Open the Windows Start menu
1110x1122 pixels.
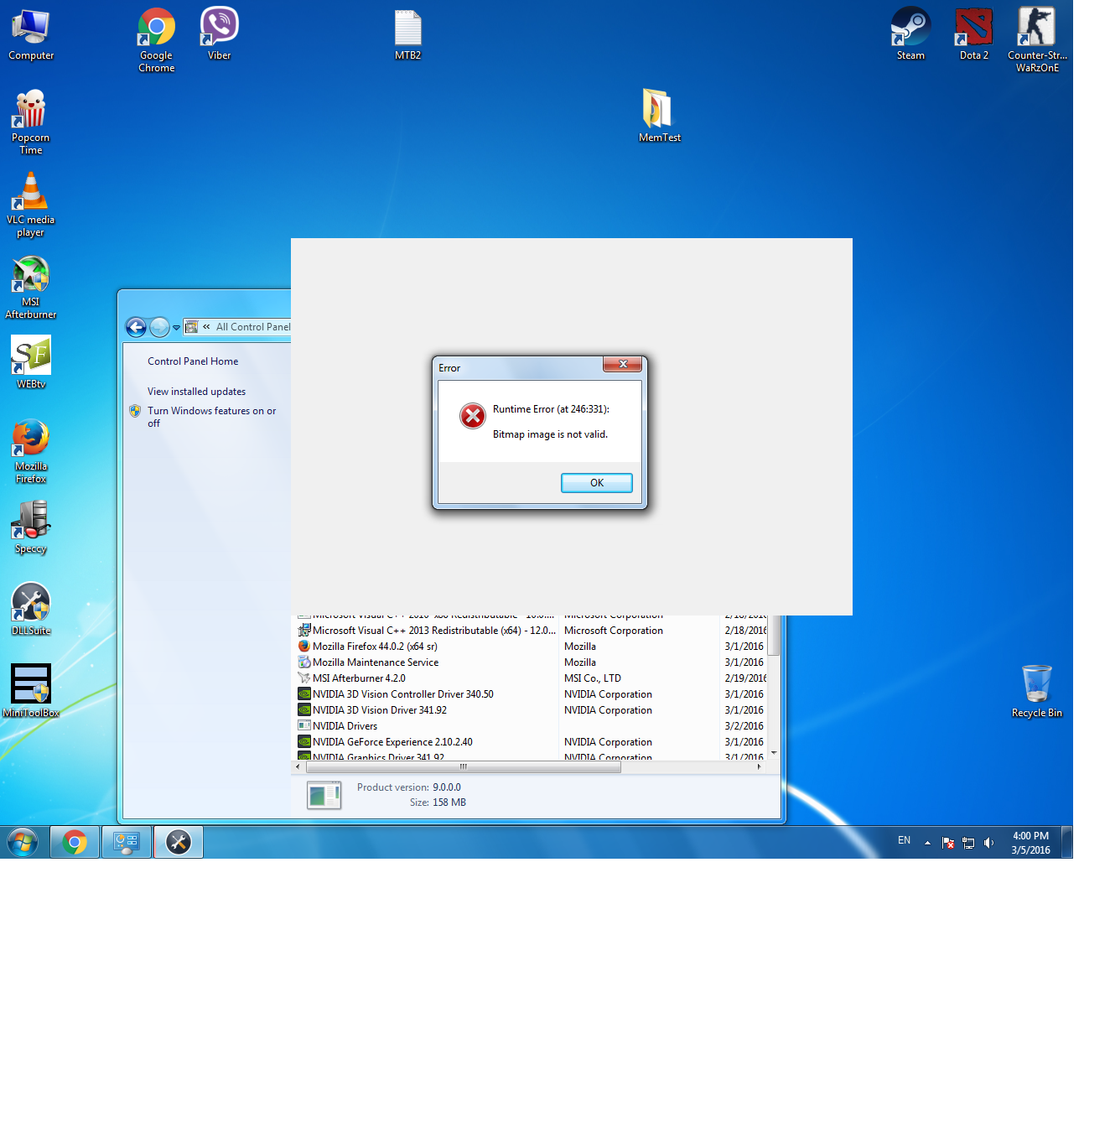coord(23,842)
